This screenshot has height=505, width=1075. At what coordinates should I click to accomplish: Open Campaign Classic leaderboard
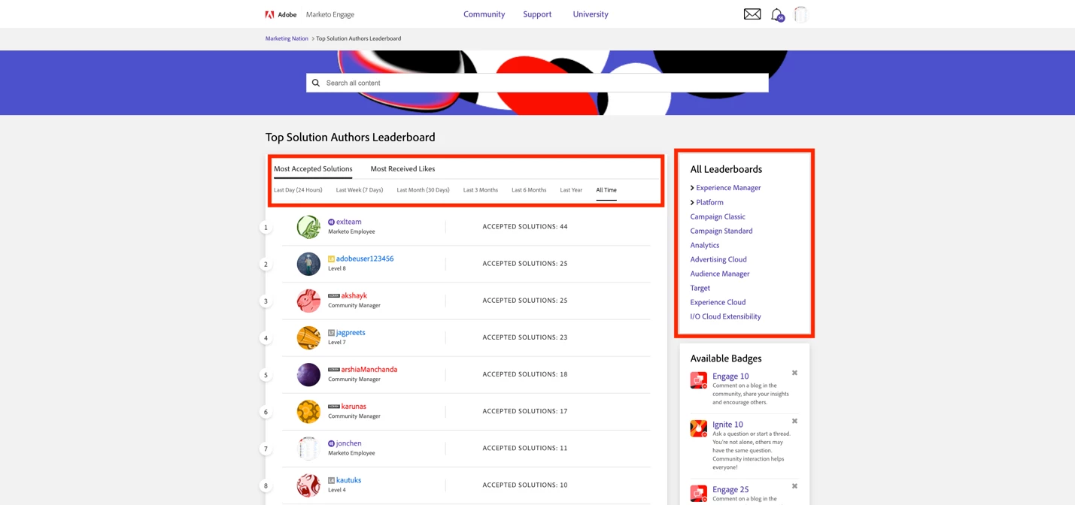718,216
